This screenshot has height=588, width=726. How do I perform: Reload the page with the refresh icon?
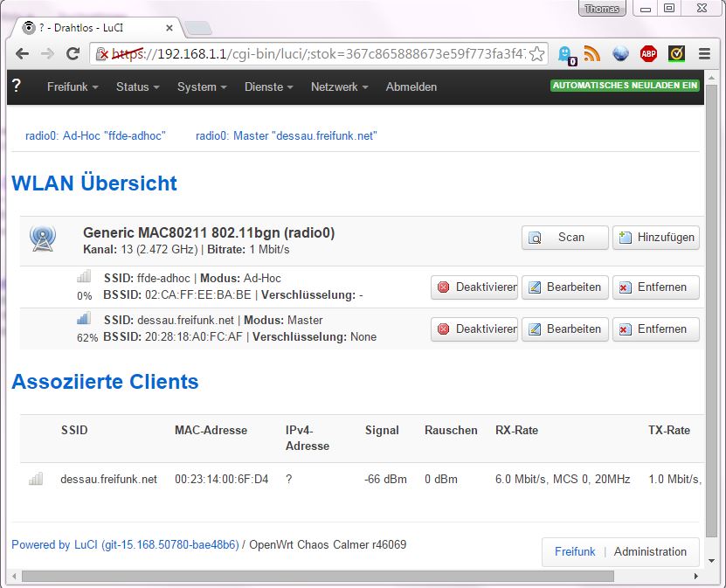click(73, 54)
